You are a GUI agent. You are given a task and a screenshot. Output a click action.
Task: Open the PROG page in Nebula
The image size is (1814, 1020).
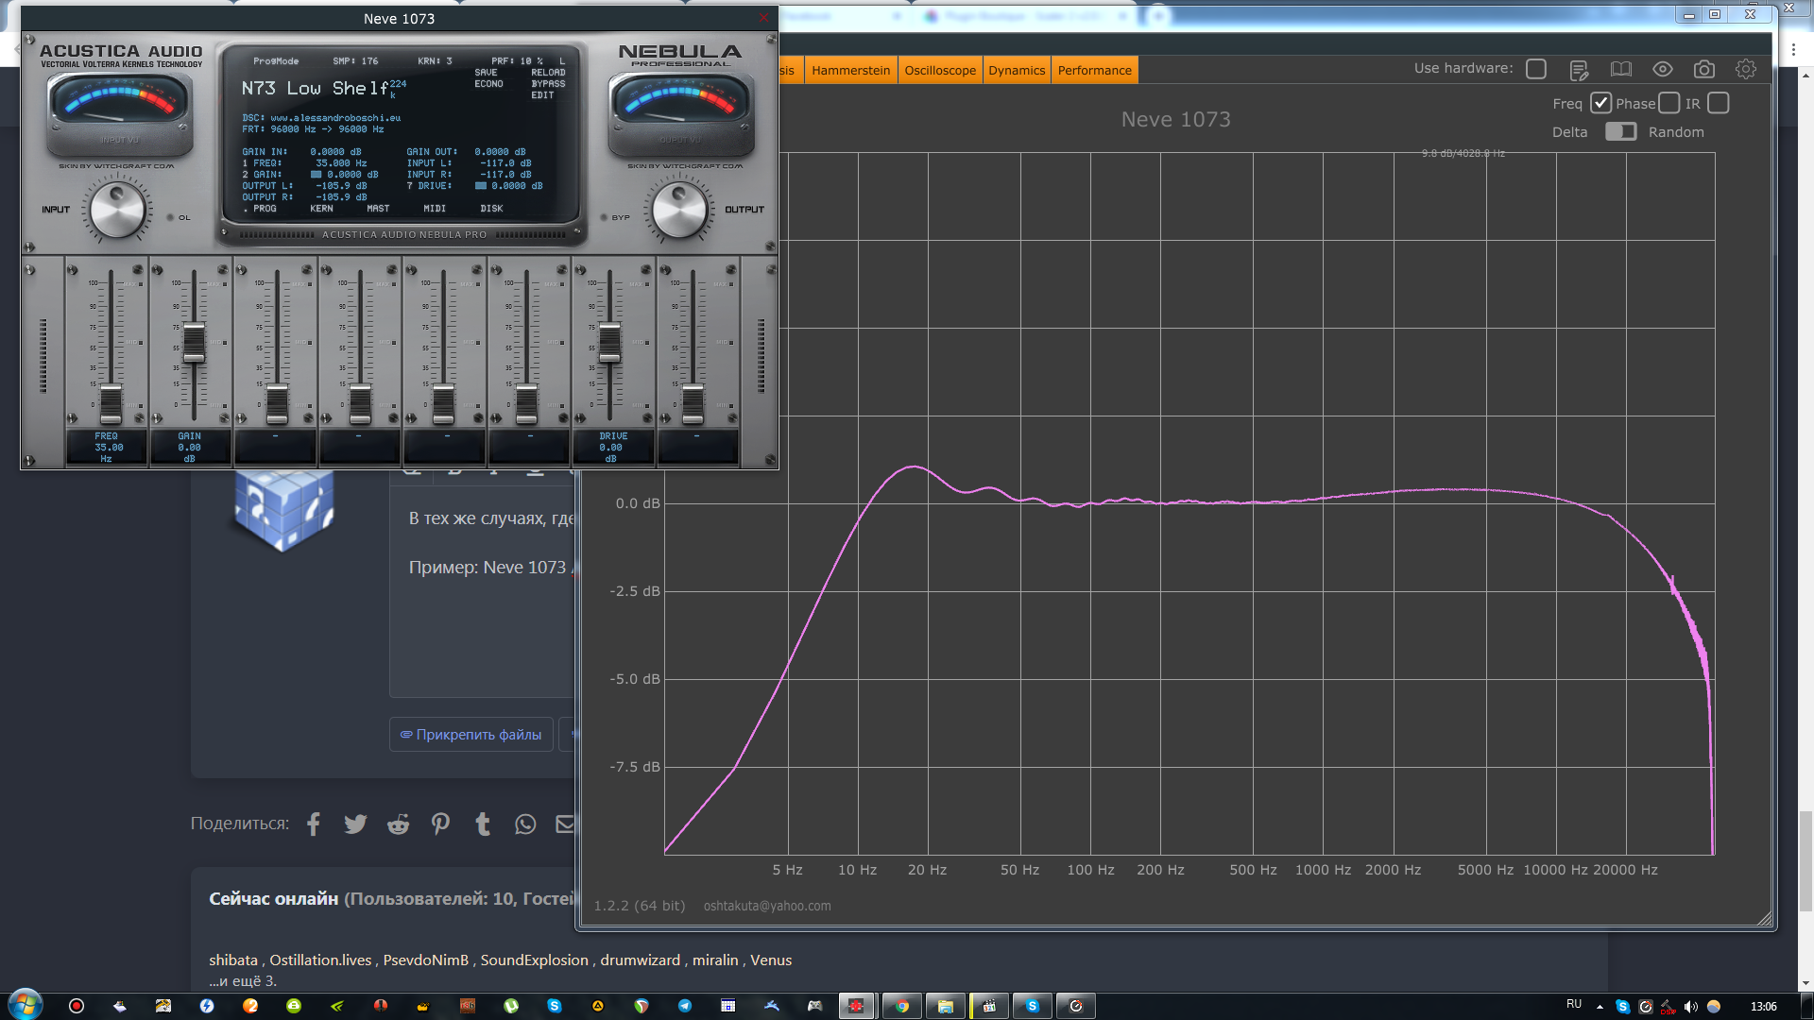pyautogui.click(x=265, y=209)
